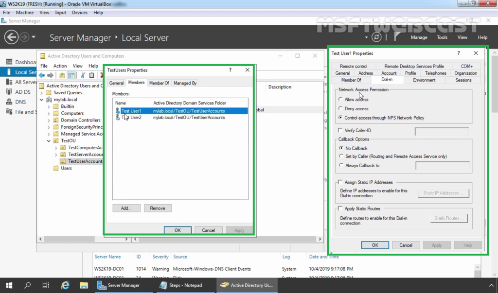Click the Dashboard icon in sidebar

[x=9, y=62]
